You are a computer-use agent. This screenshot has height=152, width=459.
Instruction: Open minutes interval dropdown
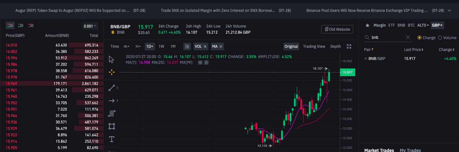[x=126, y=46]
